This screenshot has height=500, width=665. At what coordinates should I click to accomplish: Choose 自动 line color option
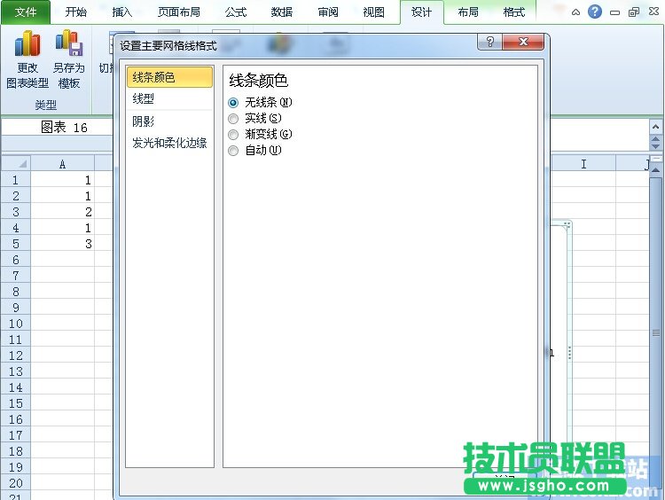pyautogui.click(x=234, y=151)
